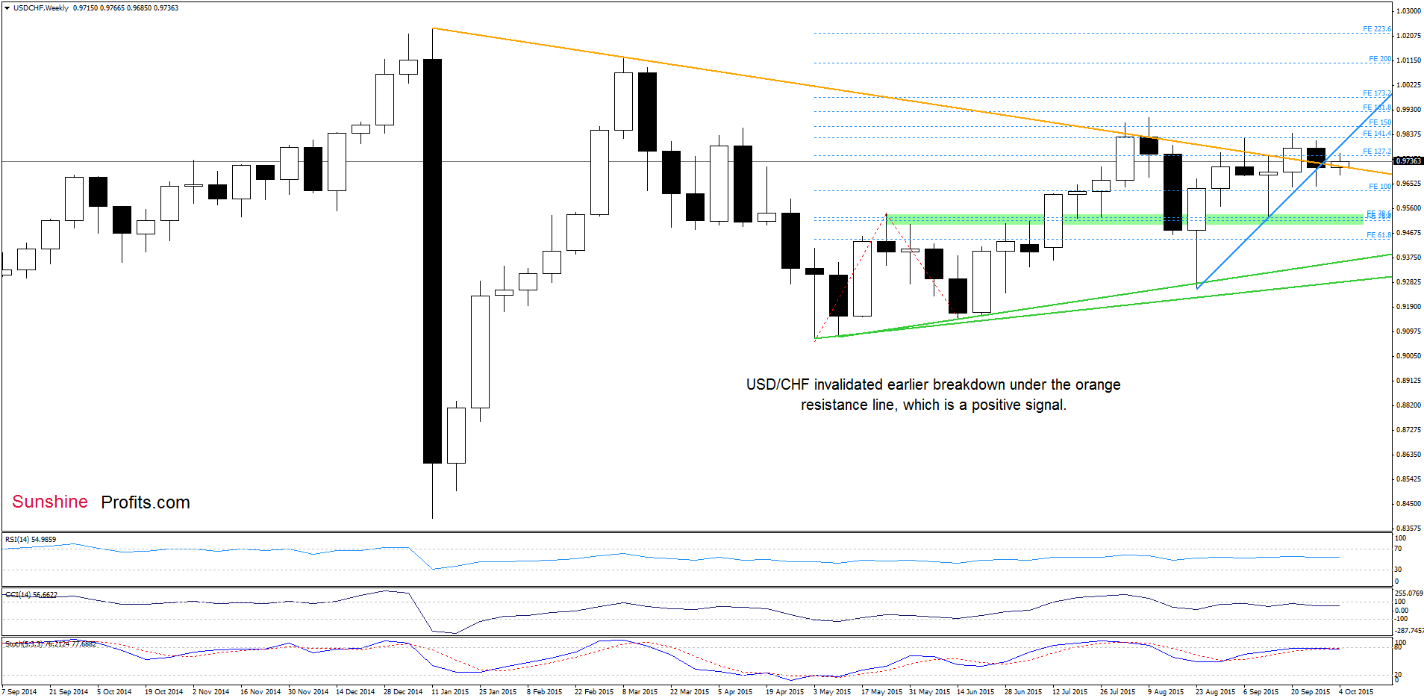Click the 23 Aug 2015 date label
1424x698 pixels.
pyautogui.click(x=1215, y=692)
